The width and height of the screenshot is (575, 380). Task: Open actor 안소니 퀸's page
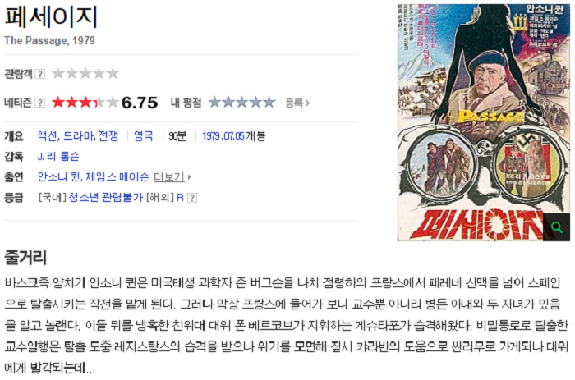coord(58,177)
